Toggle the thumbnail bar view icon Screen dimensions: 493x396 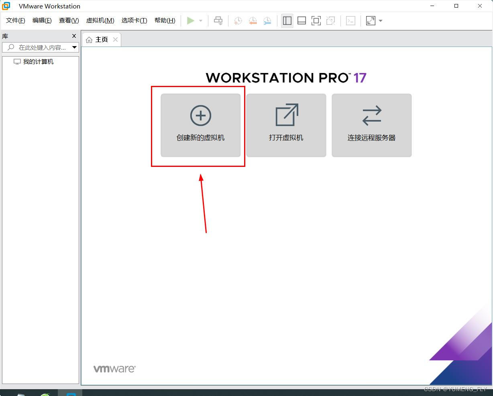(302, 20)
